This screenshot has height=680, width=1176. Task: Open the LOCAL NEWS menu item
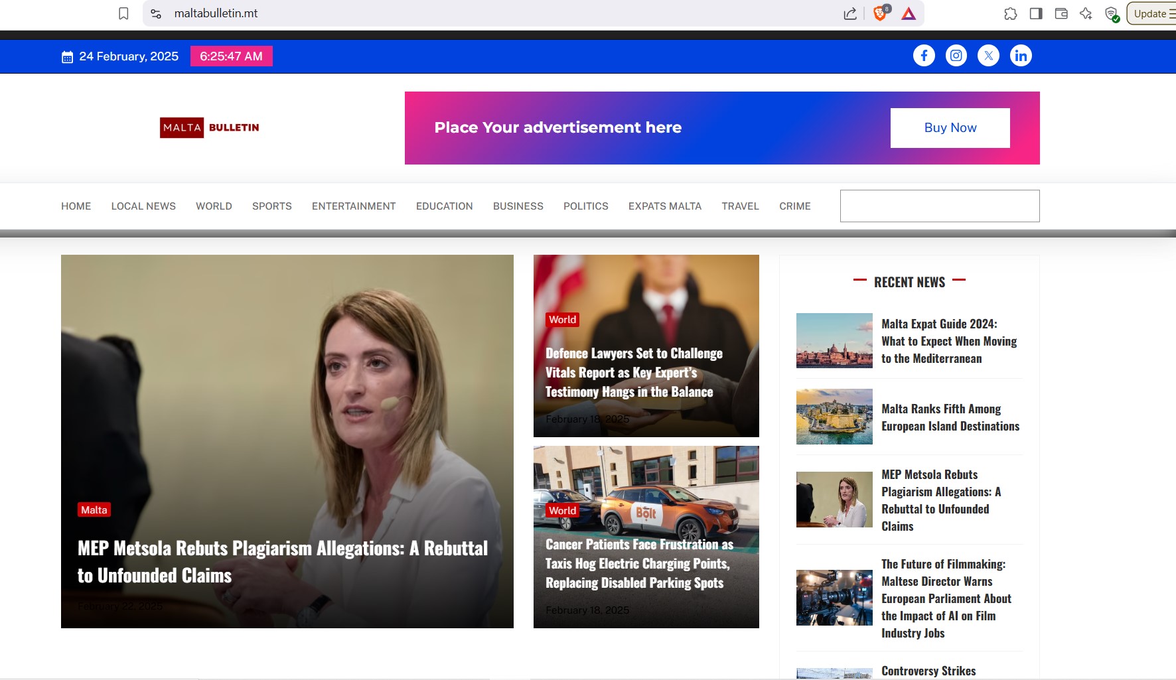click(143, 206)
